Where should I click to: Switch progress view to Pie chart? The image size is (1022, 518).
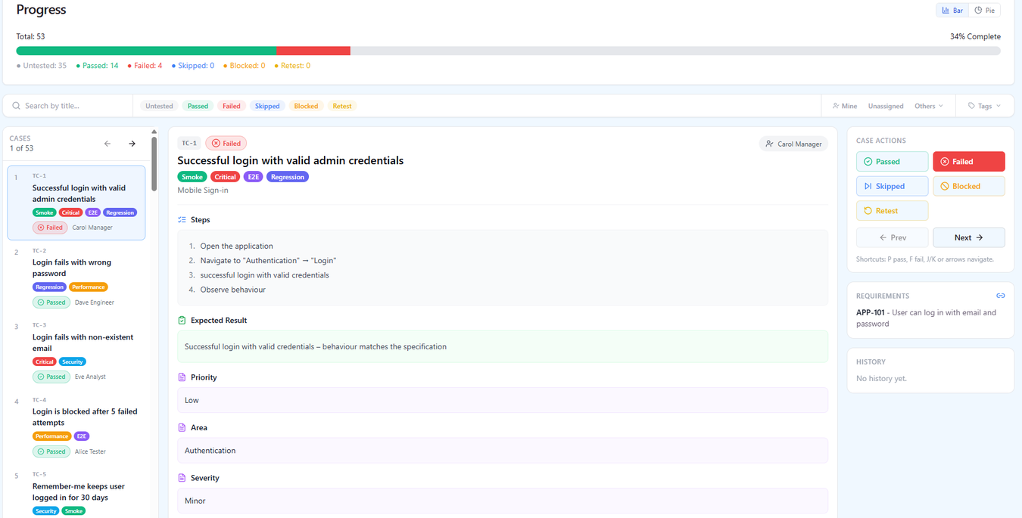[x=985, y=11]
